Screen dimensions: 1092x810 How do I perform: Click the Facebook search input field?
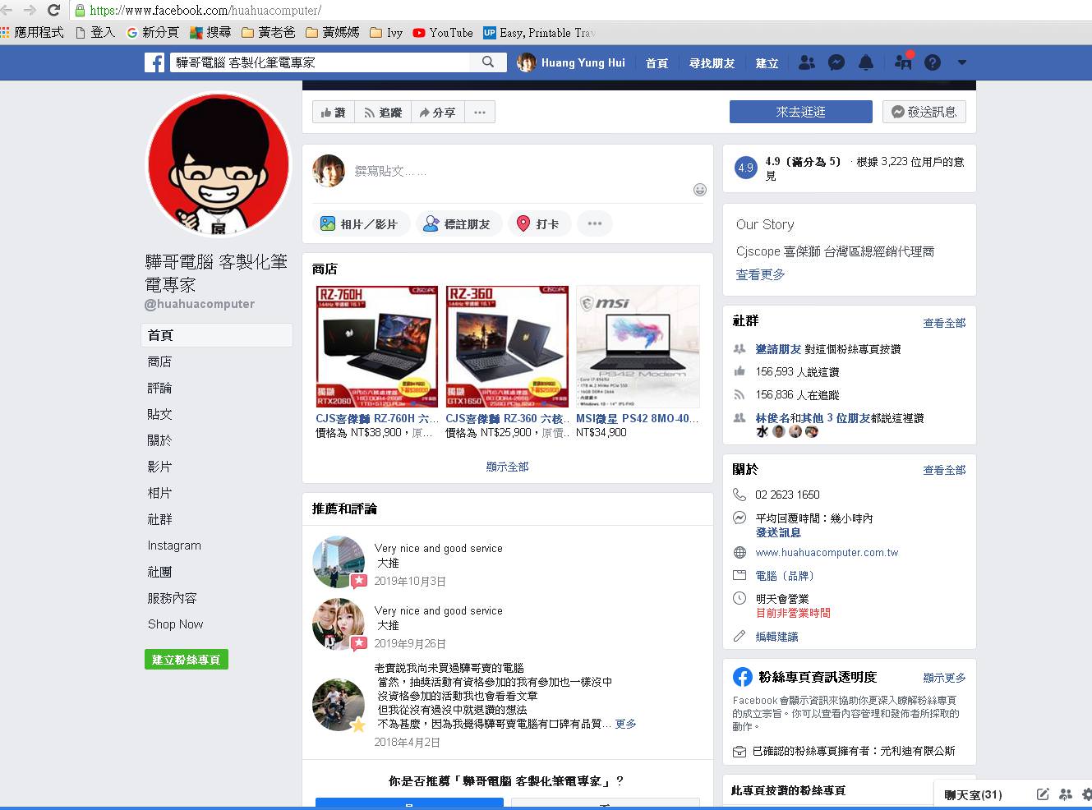click(320, 62)
